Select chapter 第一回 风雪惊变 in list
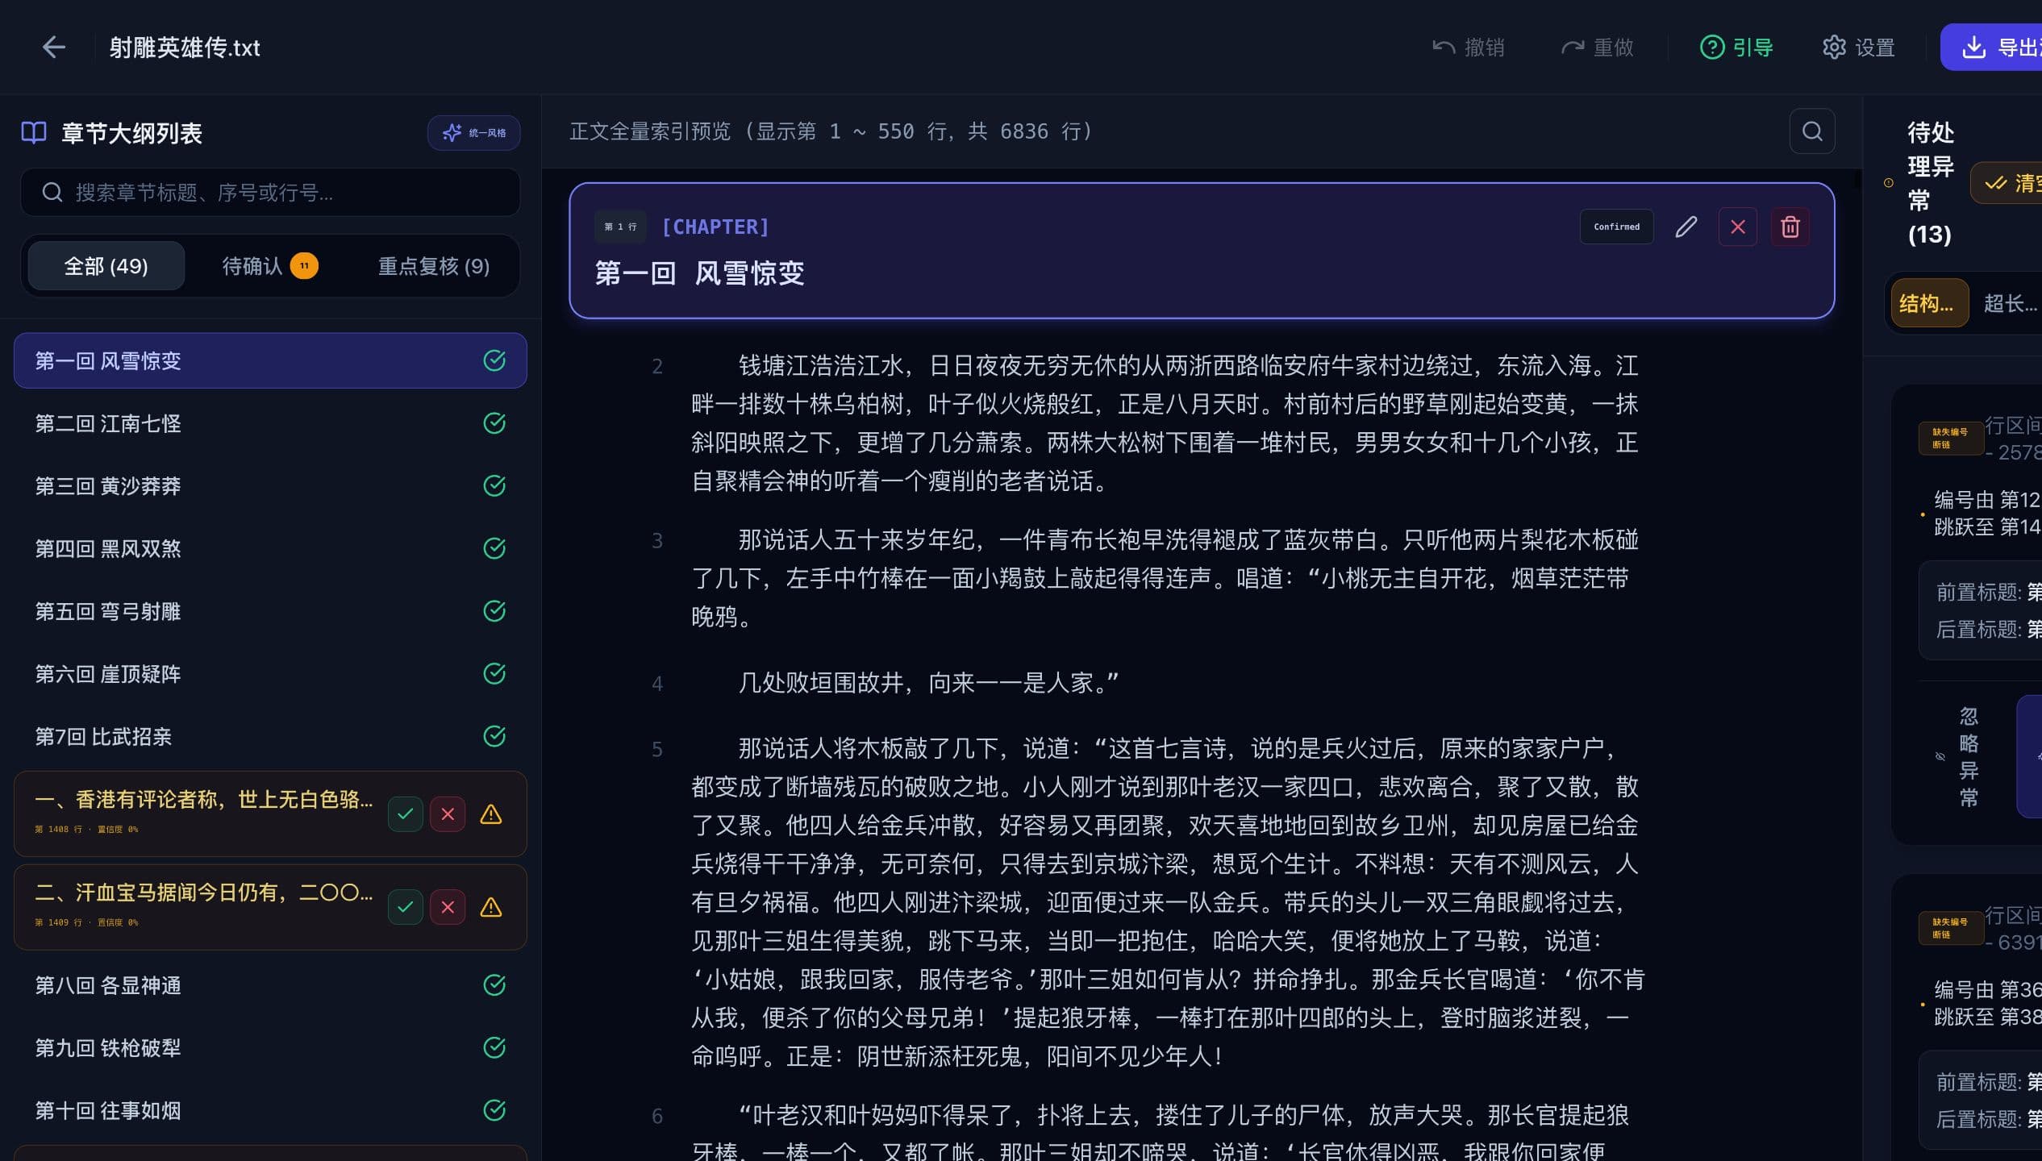 point(270,360)
